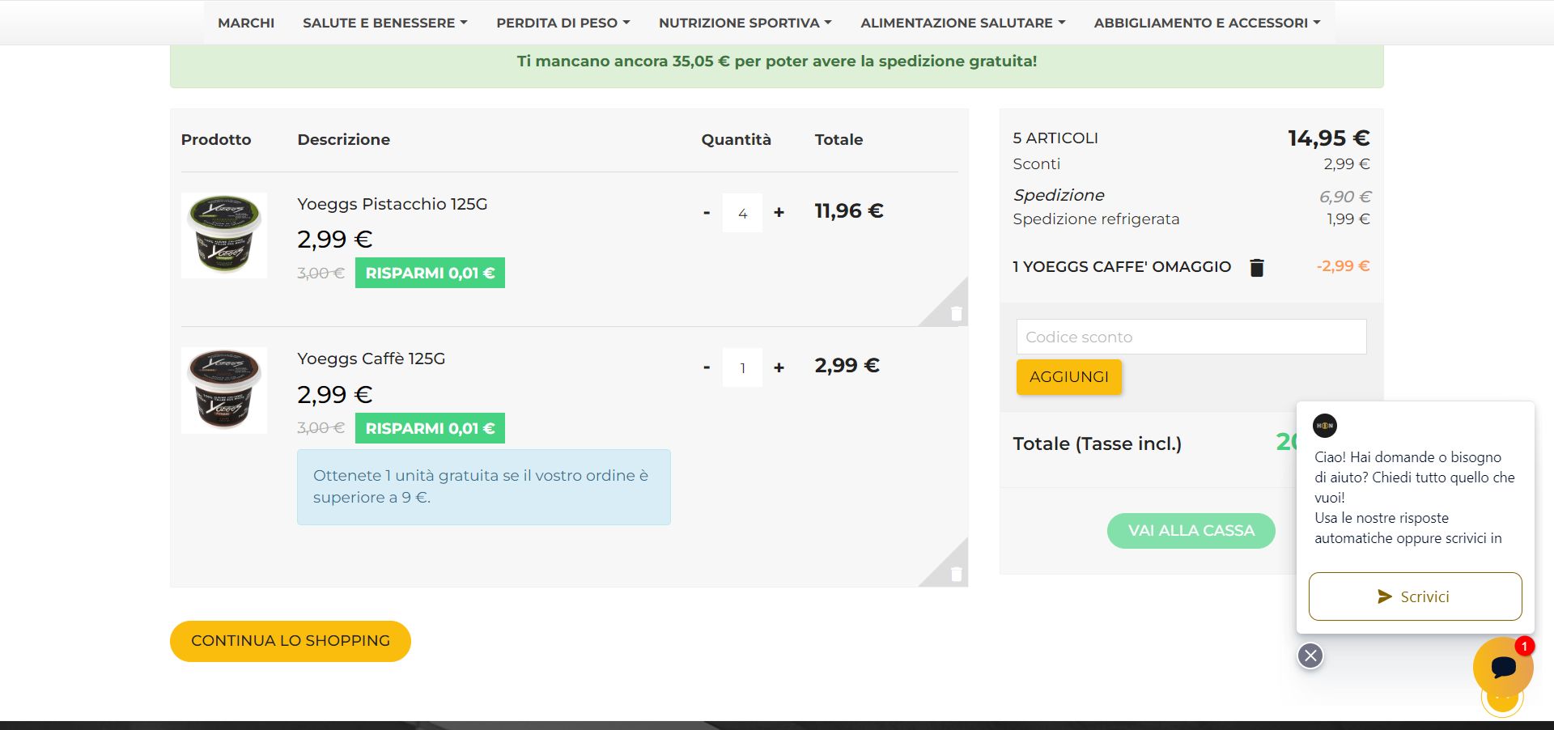Delete Yoeggs Pistacchio item with trash icon
1554x730 pixels.
tap(956, 314)
